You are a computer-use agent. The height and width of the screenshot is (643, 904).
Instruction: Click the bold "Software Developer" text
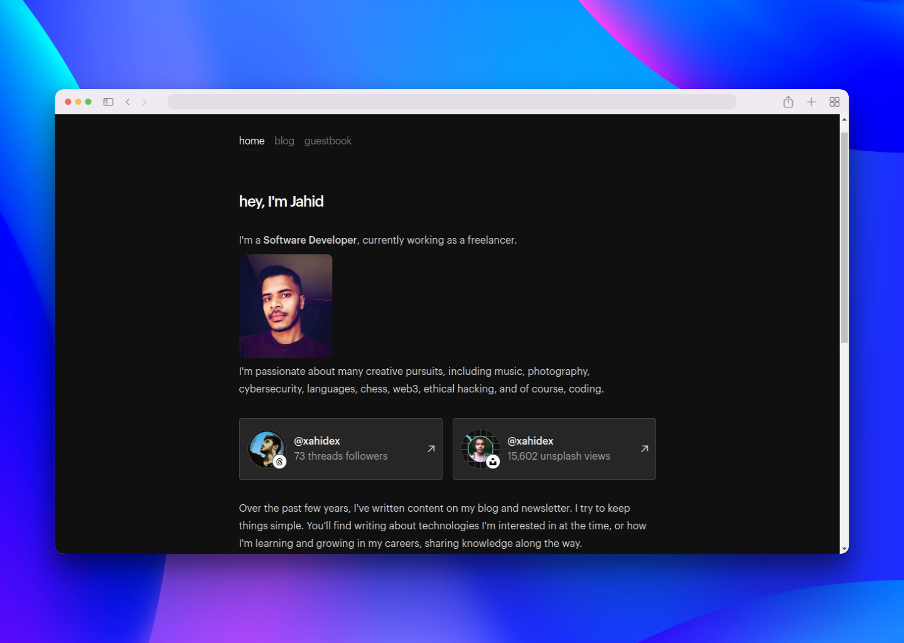(310, 240)
